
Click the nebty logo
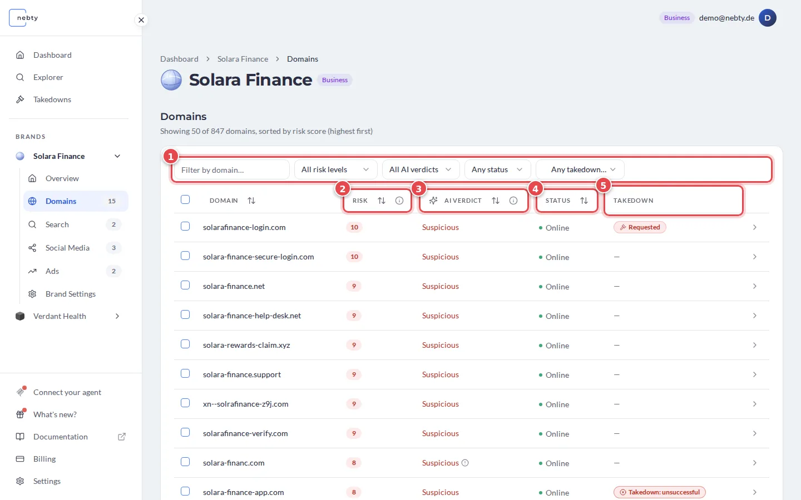[24, 18]
